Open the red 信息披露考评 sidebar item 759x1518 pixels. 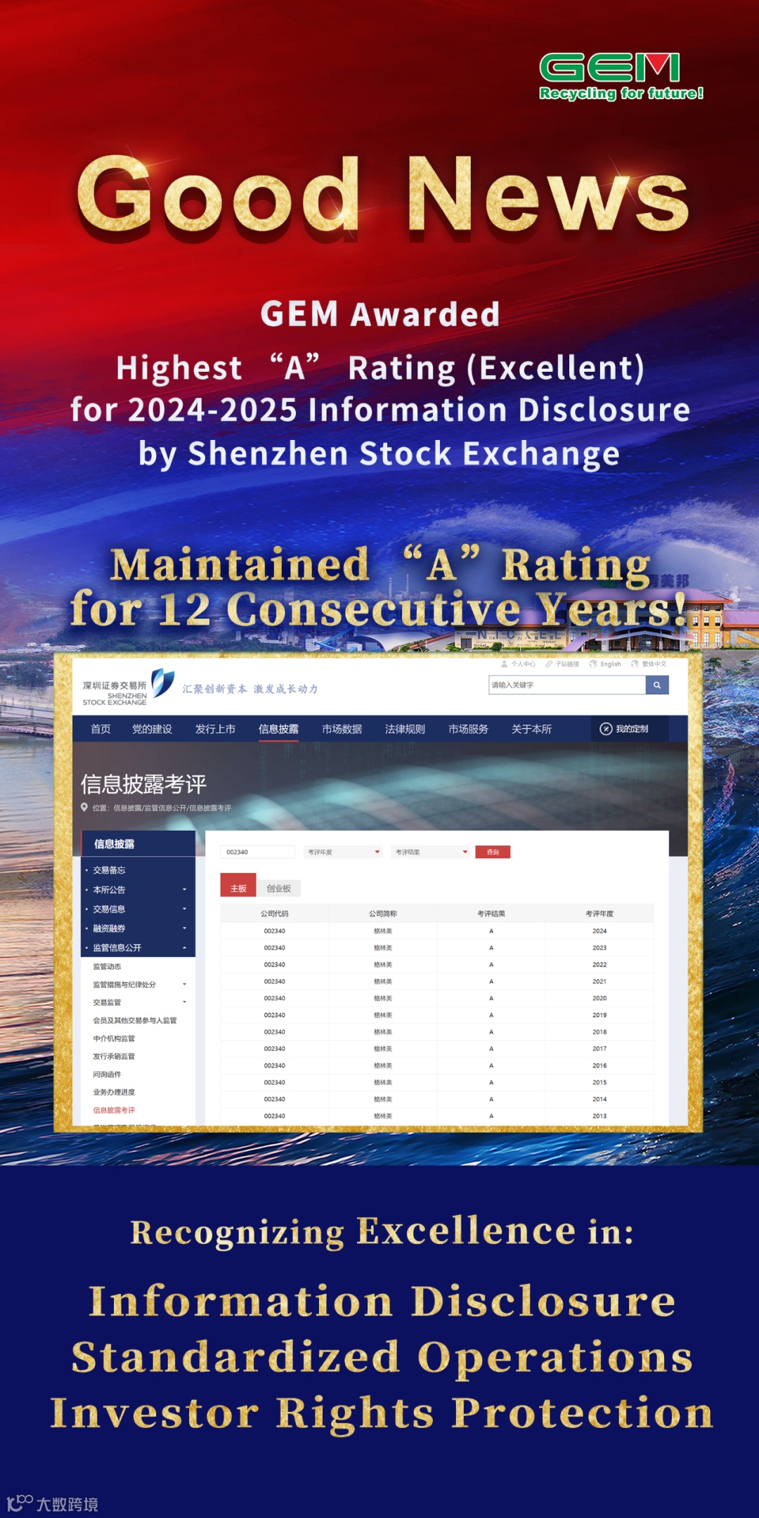[114, 1110]
